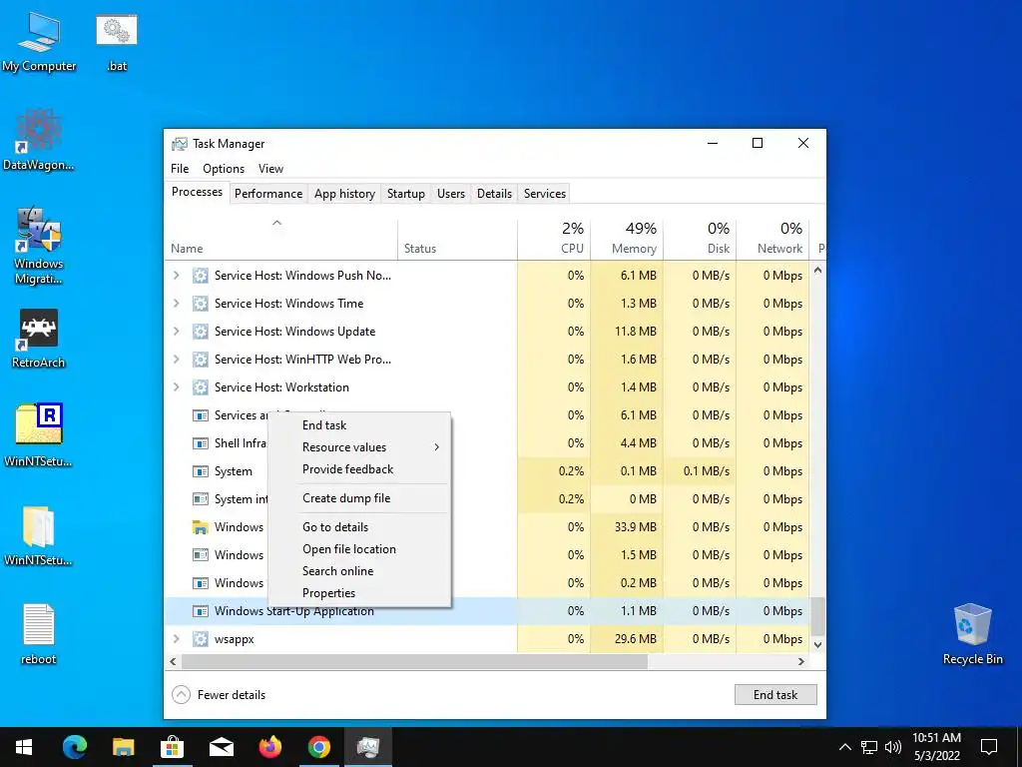Sort by Status column header
This screenshot has width=1022, height=767.
click(x=457, y=238)
